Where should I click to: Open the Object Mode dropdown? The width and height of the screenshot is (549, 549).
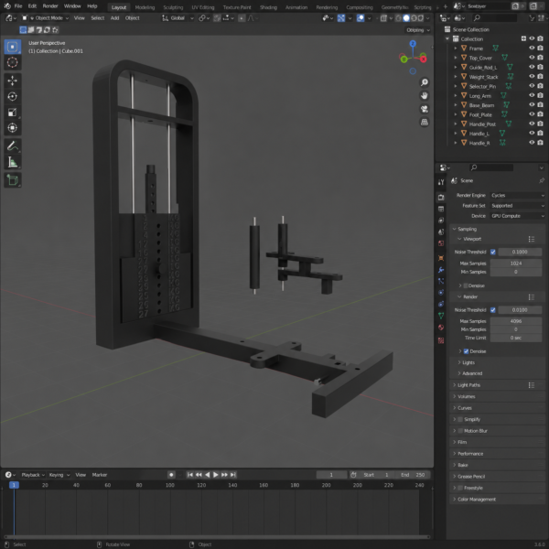click(46, 18)
